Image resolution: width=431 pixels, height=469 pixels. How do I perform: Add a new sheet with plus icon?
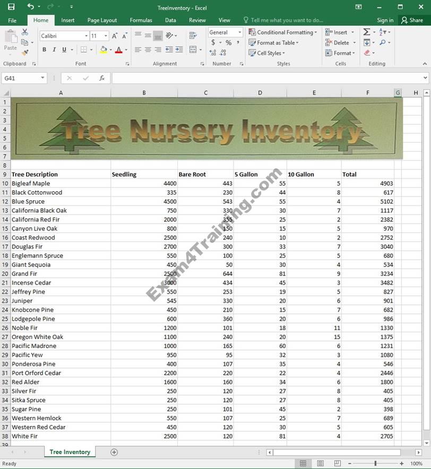click(114, 452)
